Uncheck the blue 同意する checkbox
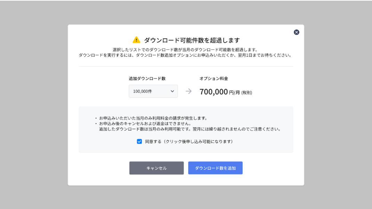Viewport: 372px width, 209px height. (139, 142)
